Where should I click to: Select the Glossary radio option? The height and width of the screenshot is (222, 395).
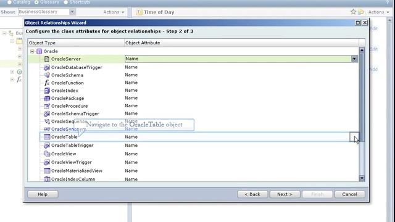[36, 2]
